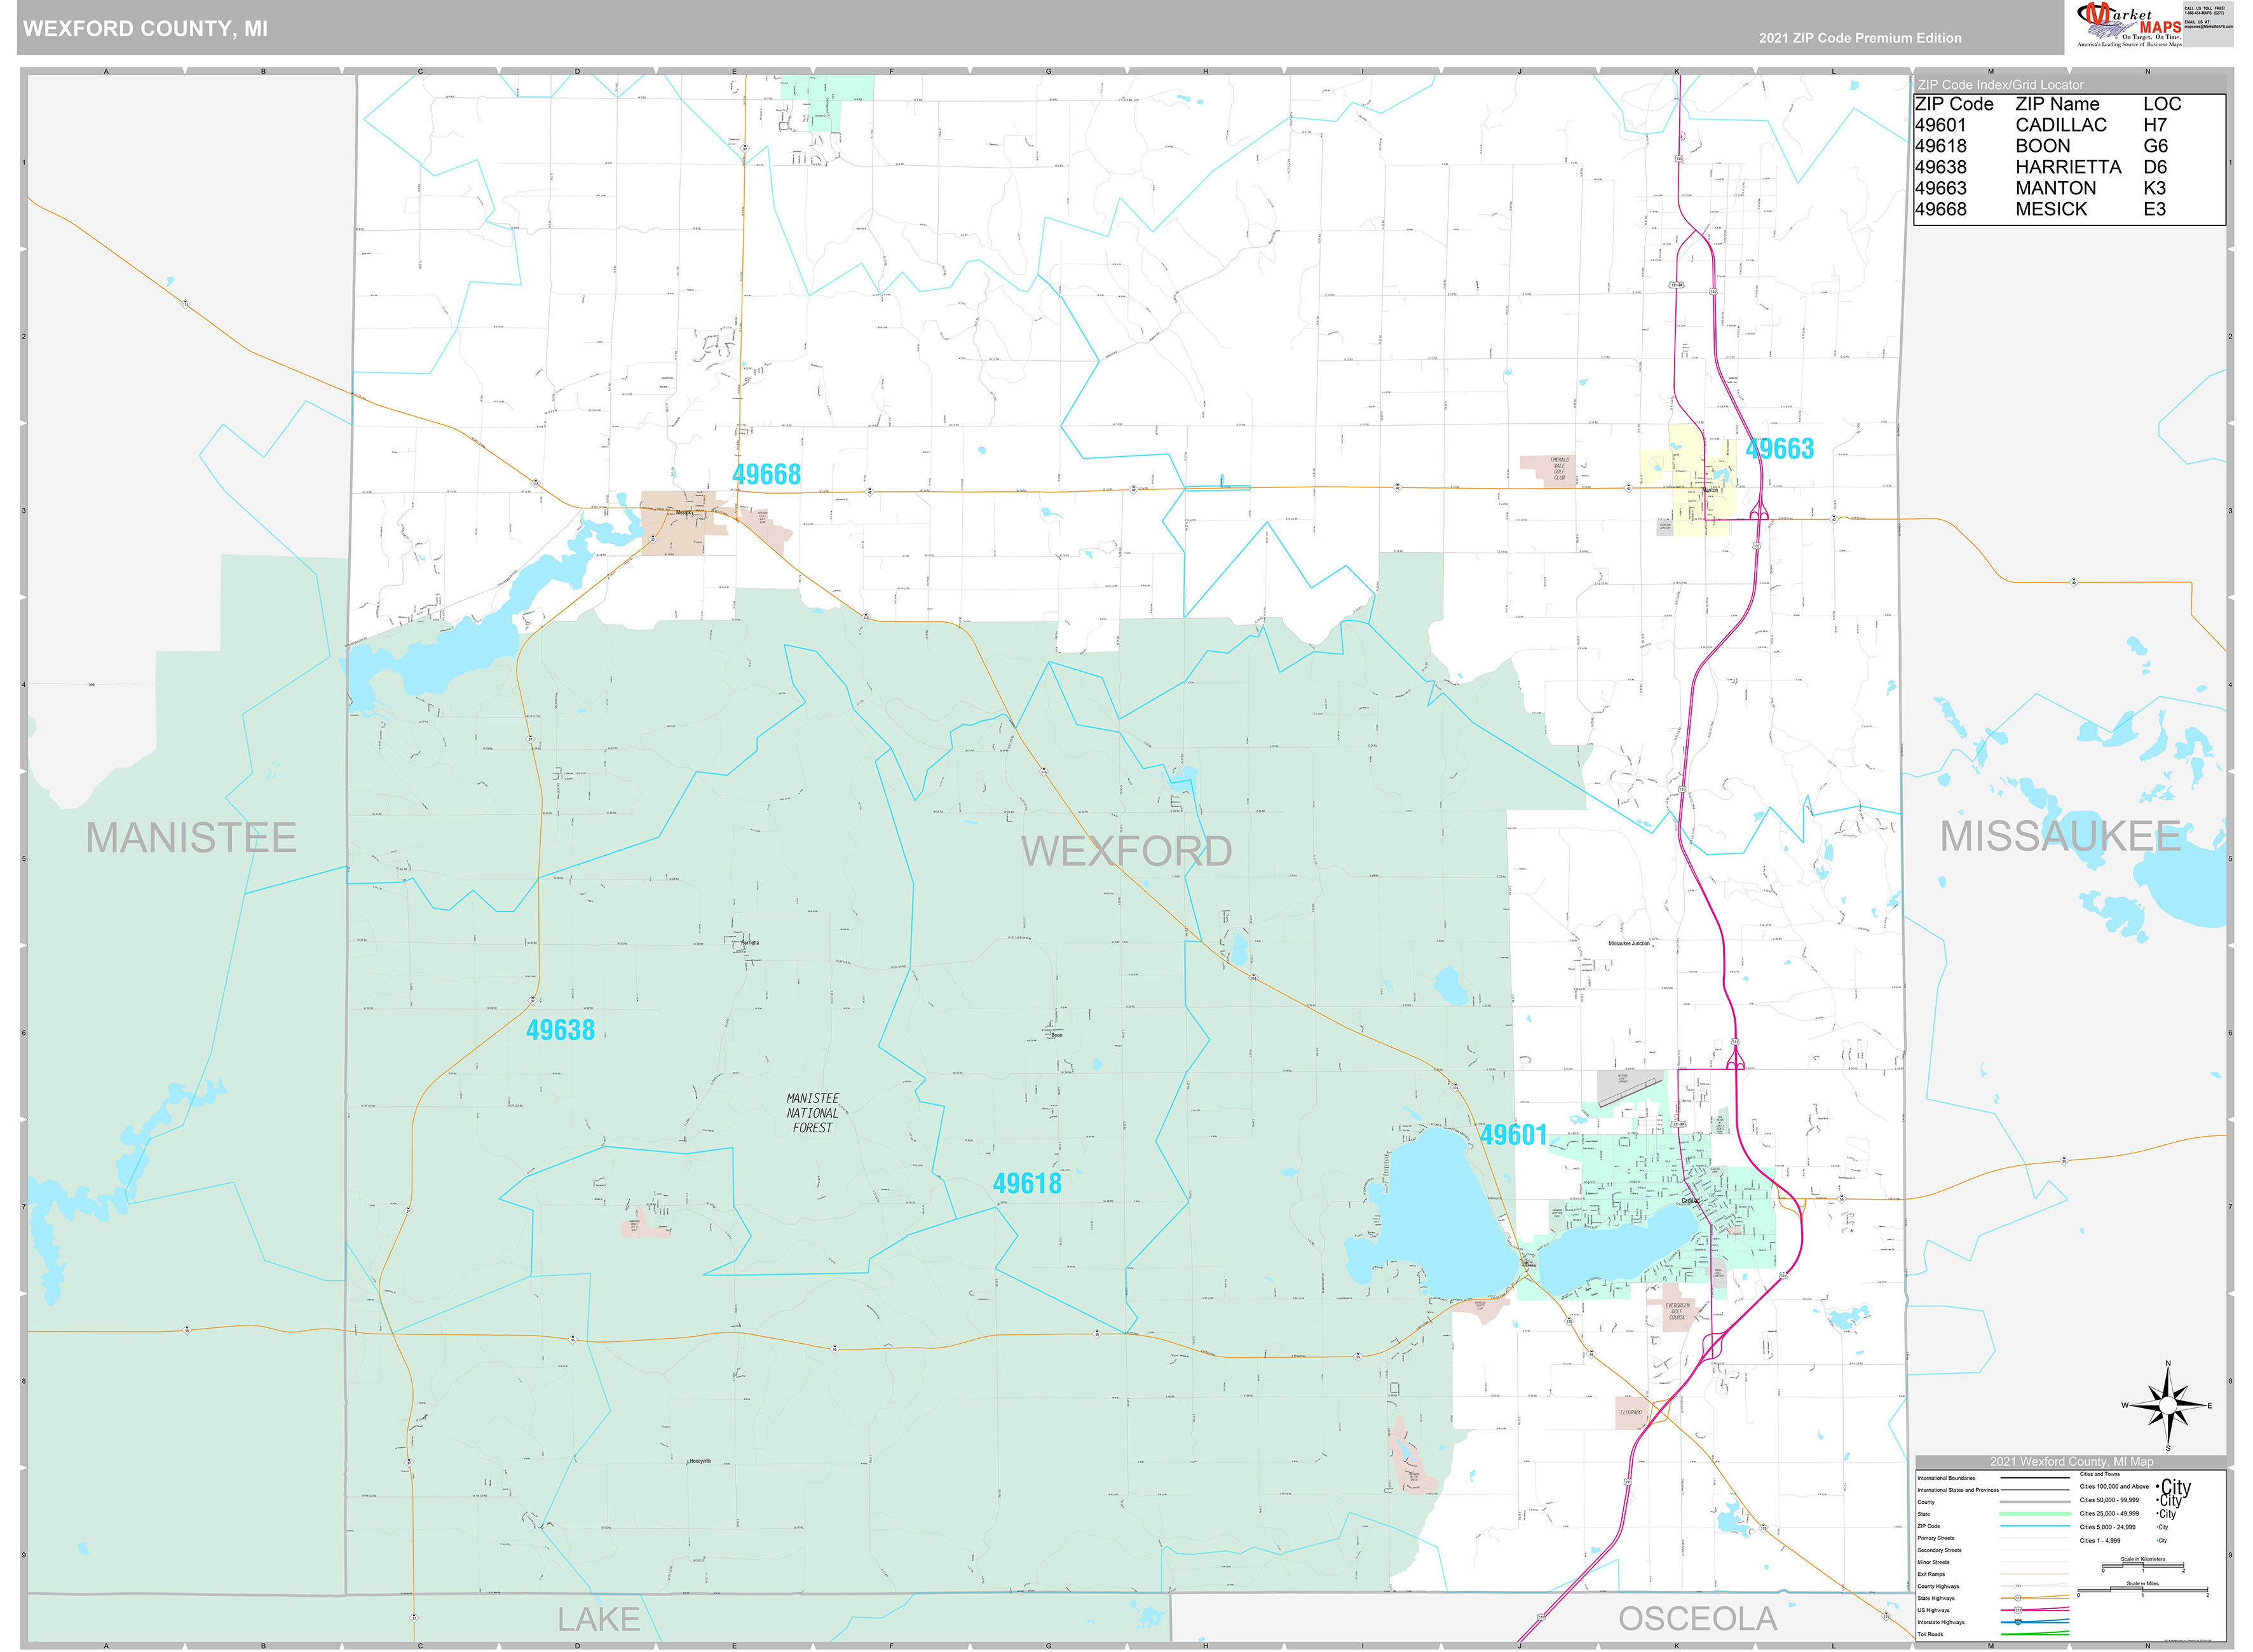Select the CADILLAC row in the ZIP Code Index
The width and height of the screenshot is (2253, 1652).
coord(2061,124)
